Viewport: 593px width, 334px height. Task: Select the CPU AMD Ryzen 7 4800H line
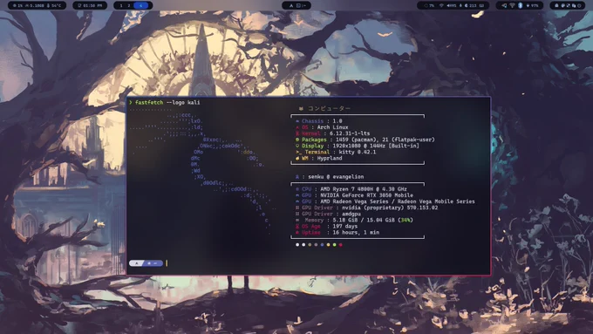[x=351, y=189]
